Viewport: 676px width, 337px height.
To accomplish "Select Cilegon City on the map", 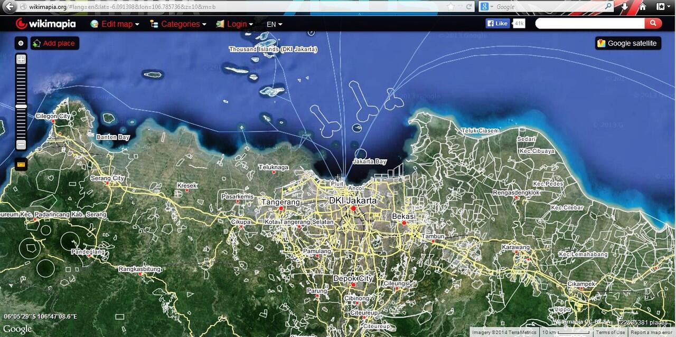I will pyautogui.click(x=53, y=116).
